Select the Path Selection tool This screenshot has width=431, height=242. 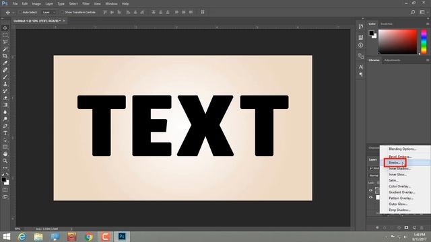click(5, 140)
